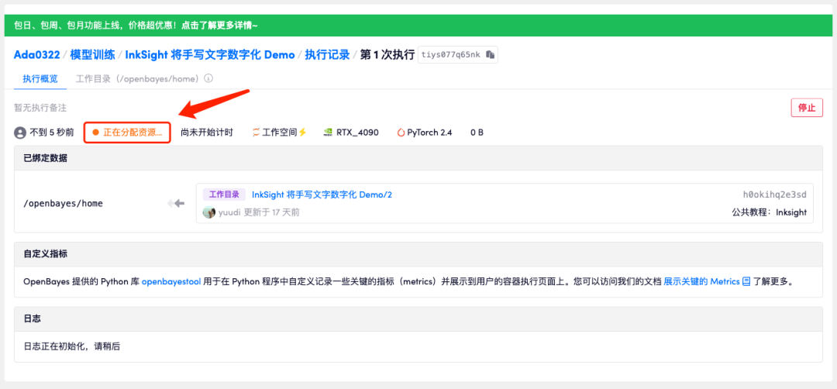The width and height of the screenshot is (837, 389).
Task: Copy the execution ID tiys077q65nk
Action: click(x=491, y=55)
